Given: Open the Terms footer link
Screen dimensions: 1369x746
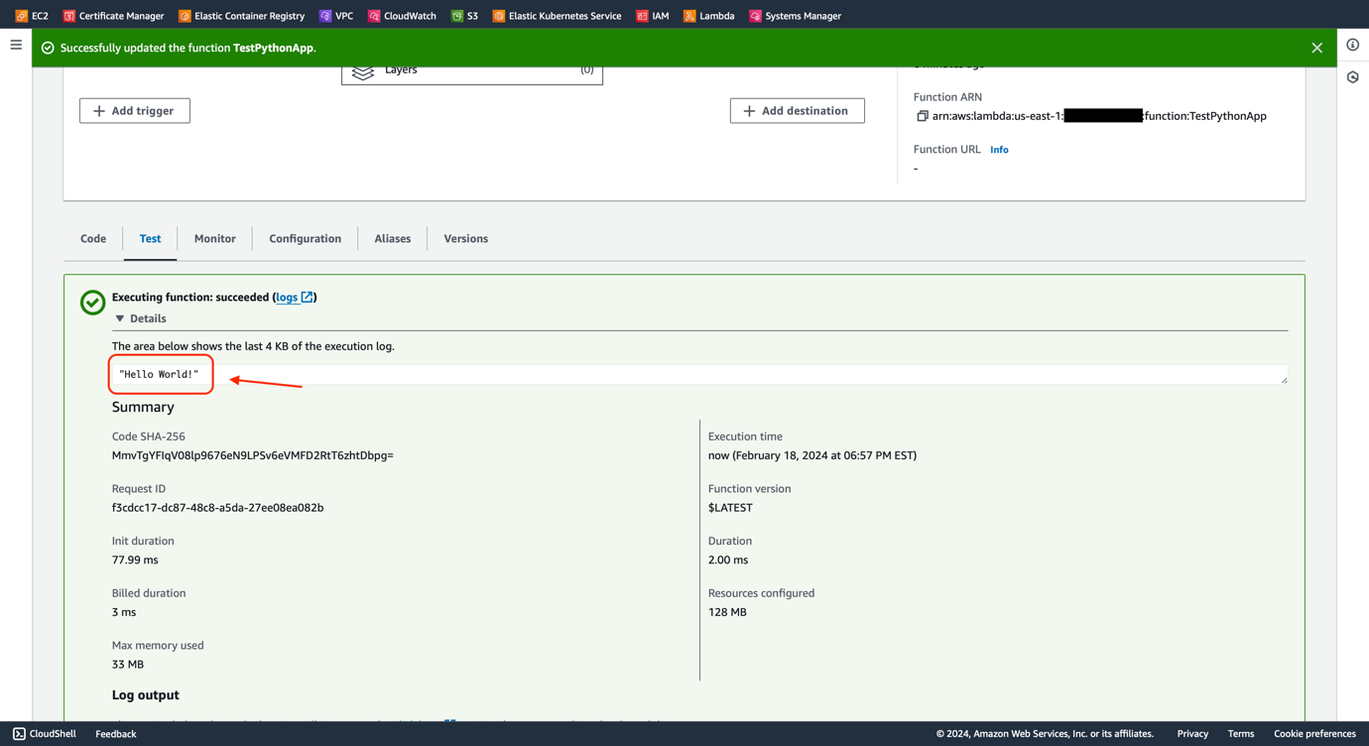Looking at the screenshot, I should tap(1241, 734).
